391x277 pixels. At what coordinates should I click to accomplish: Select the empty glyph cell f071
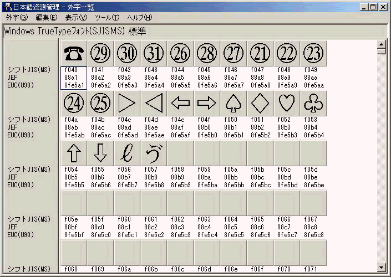pyautogui.click(x=314, y=253)
